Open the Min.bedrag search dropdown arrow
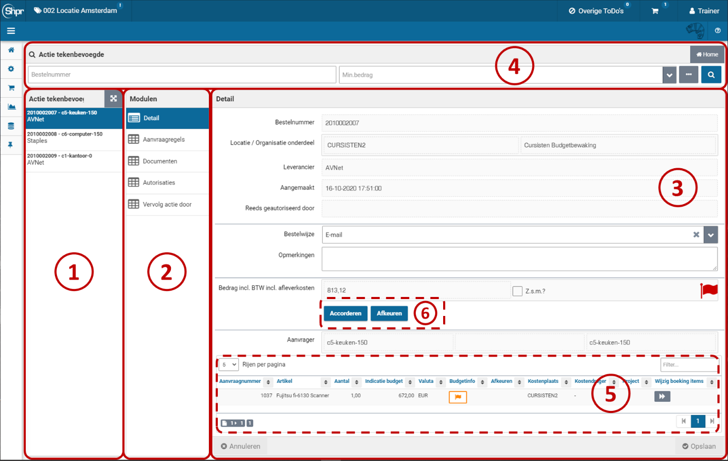Viewport: 728px width, 461px height. [x=669, y=75]
